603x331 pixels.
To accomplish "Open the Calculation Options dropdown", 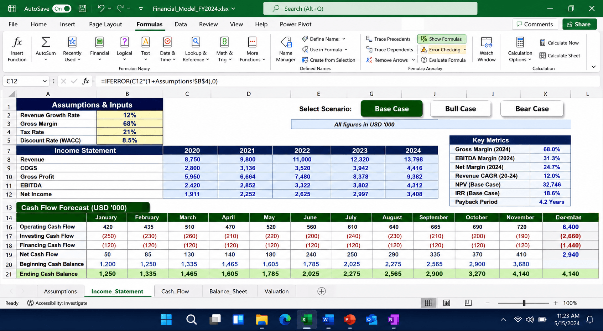I will (520, 49).
